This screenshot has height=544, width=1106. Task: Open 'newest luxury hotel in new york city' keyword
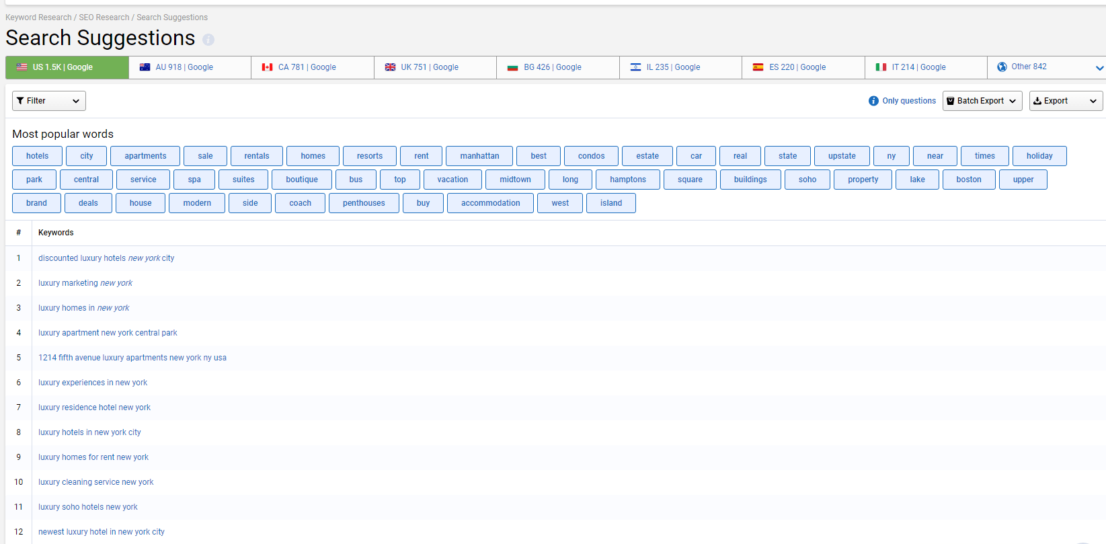102,532
